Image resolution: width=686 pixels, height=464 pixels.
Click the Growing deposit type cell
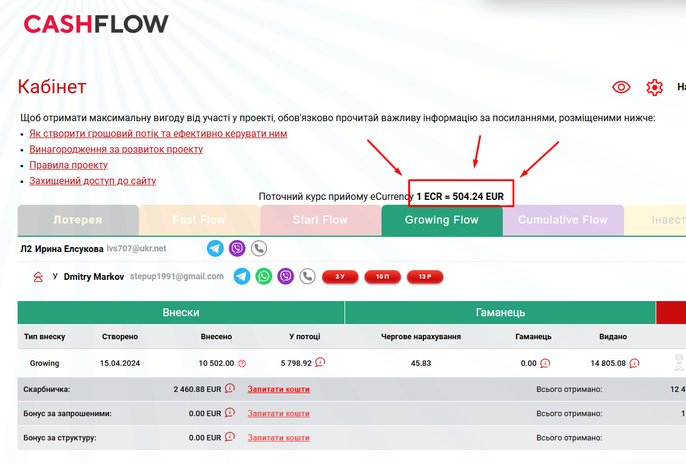[45, 363]
